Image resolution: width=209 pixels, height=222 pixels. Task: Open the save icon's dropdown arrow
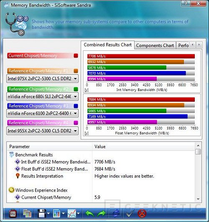(48, 213)
